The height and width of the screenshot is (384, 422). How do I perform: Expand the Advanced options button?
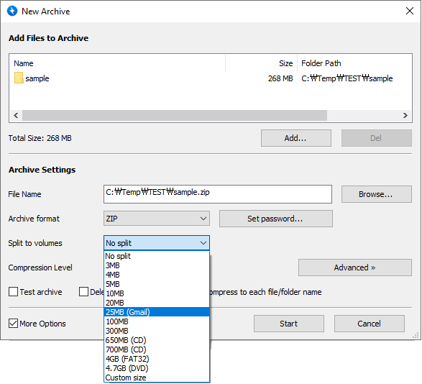(x=354, y=268)
